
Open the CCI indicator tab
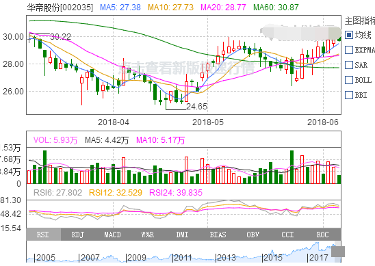287,235
